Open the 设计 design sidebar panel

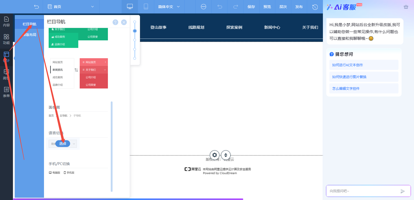(x=6, y=57)
